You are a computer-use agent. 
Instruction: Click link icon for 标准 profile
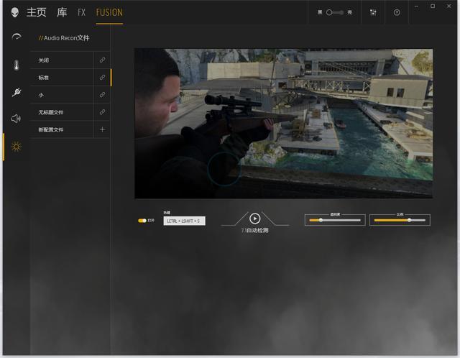102,77
